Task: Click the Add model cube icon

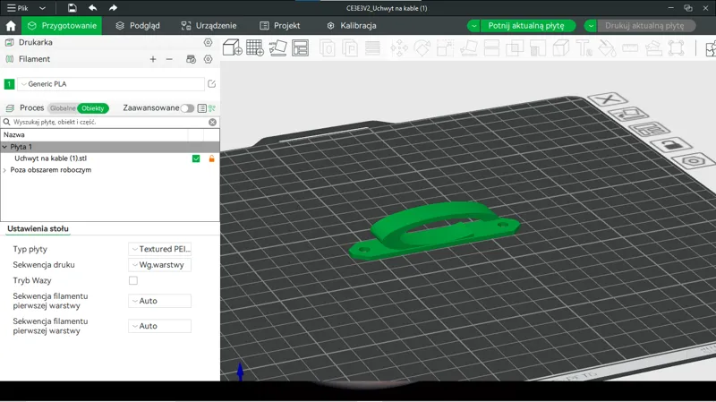Action: tap(233, 47)
